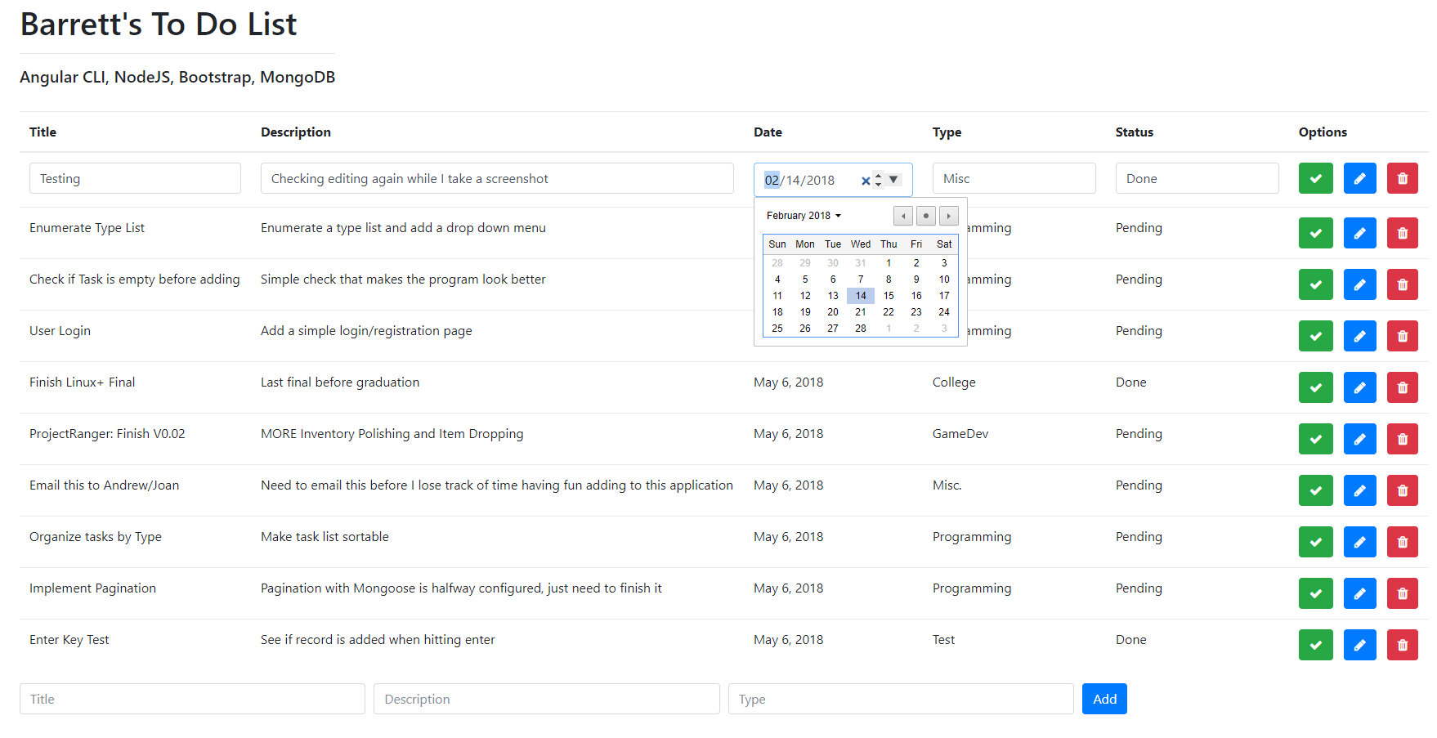Toggle the date picker dropdown arrow

pos(893,179)
